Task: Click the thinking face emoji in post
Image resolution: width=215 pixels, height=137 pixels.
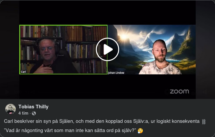Action: 140,131
